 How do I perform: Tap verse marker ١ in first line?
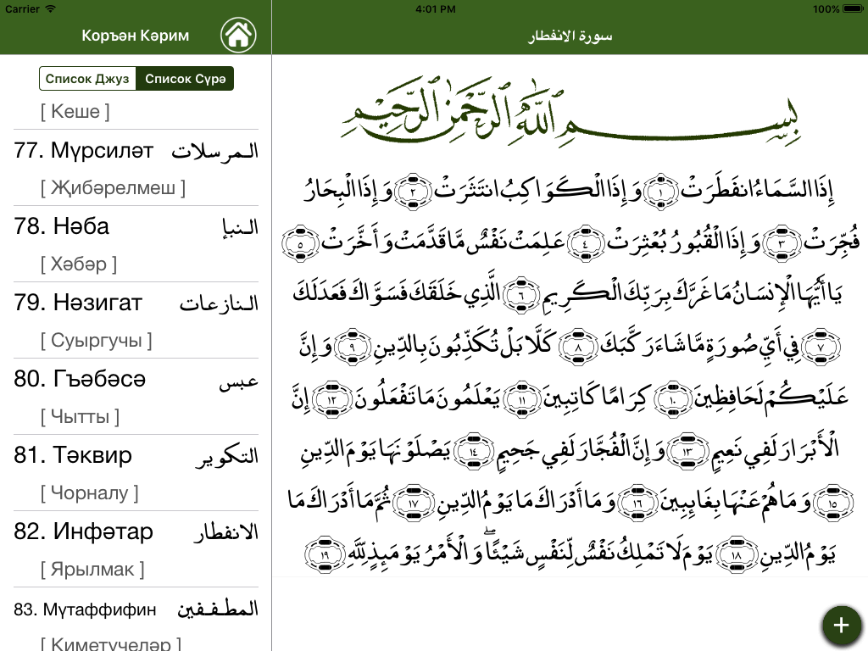661,192
